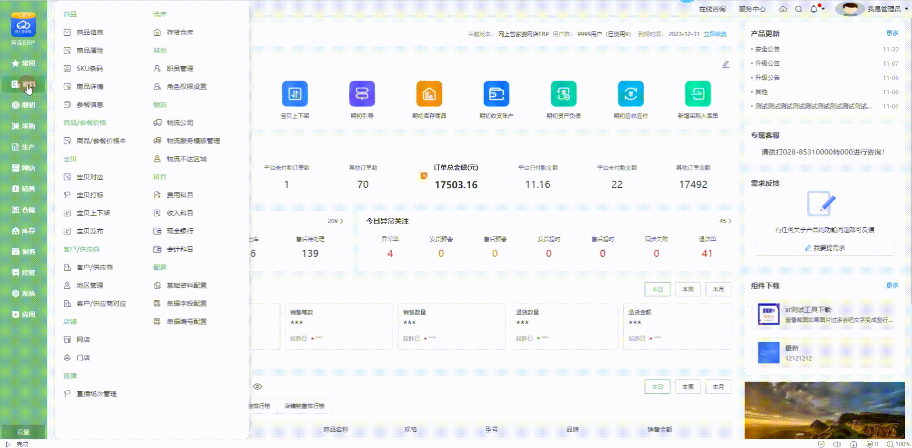Open the xr测试工具下载 component thumbnail

click(x=768, y=314)
